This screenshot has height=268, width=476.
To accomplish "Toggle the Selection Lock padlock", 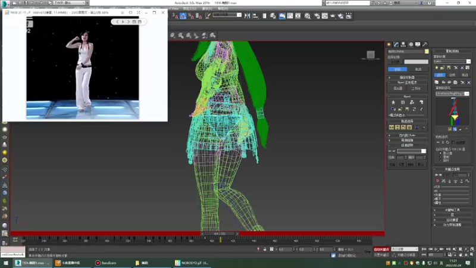I will point(265,249).
